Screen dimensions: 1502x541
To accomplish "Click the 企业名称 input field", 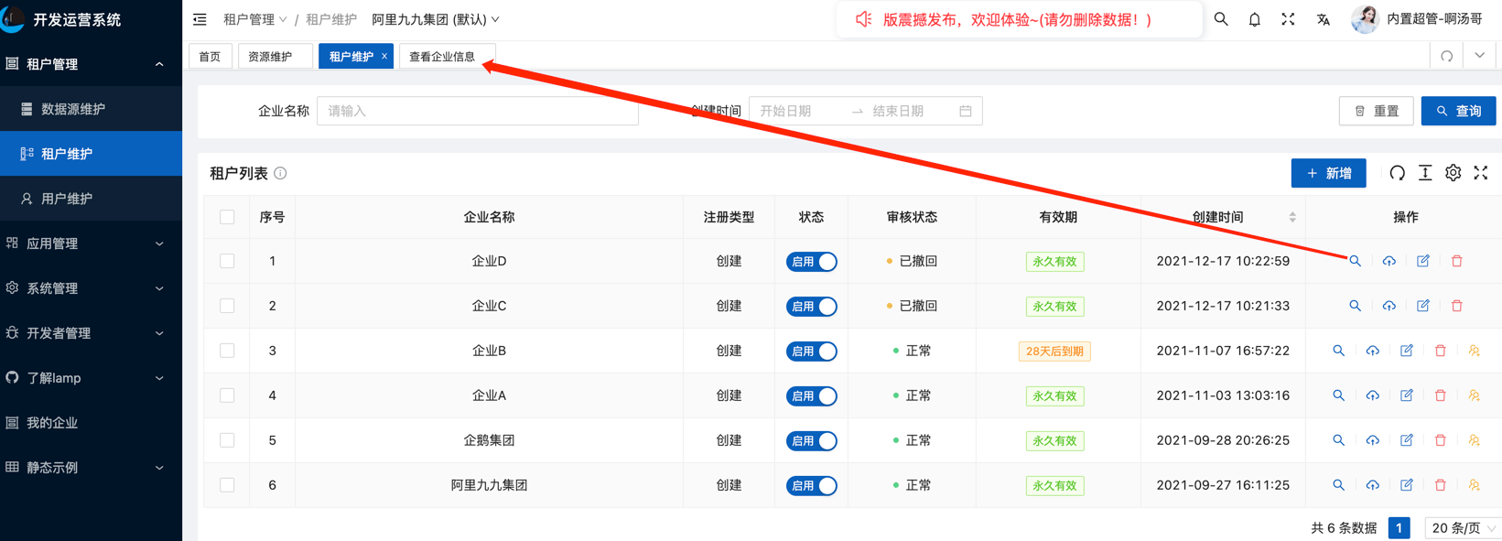I will click(477, 111).
